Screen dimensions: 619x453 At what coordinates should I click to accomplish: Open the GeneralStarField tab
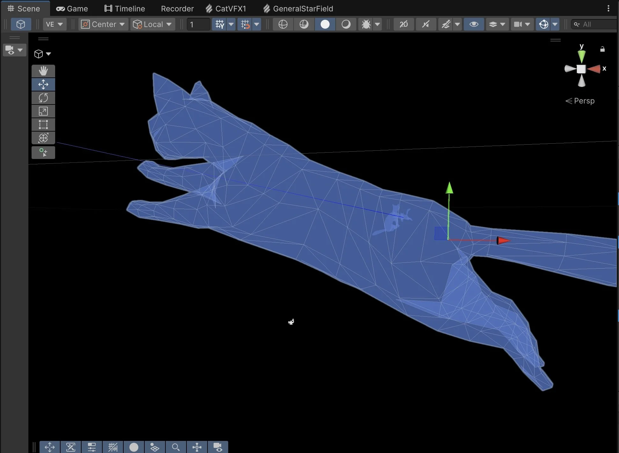pyautogui.click(x=298, y=9)
